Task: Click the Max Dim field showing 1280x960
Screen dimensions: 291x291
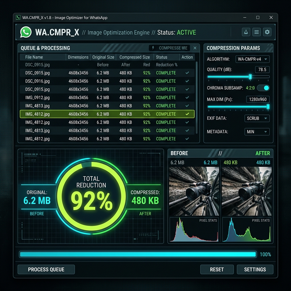Action: (258, 99)
